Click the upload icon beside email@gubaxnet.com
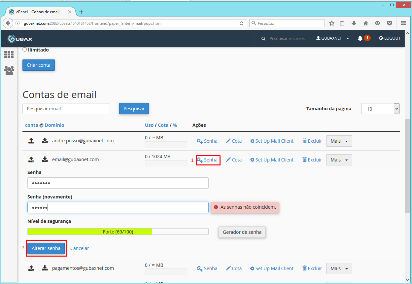The height and width of the screenshot is (284, 412). [x=31, y=159]
